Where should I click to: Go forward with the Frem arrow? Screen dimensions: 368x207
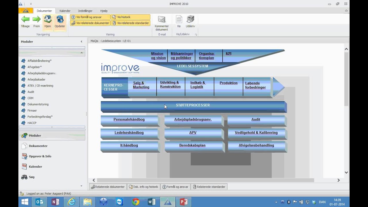coord(37,22)
